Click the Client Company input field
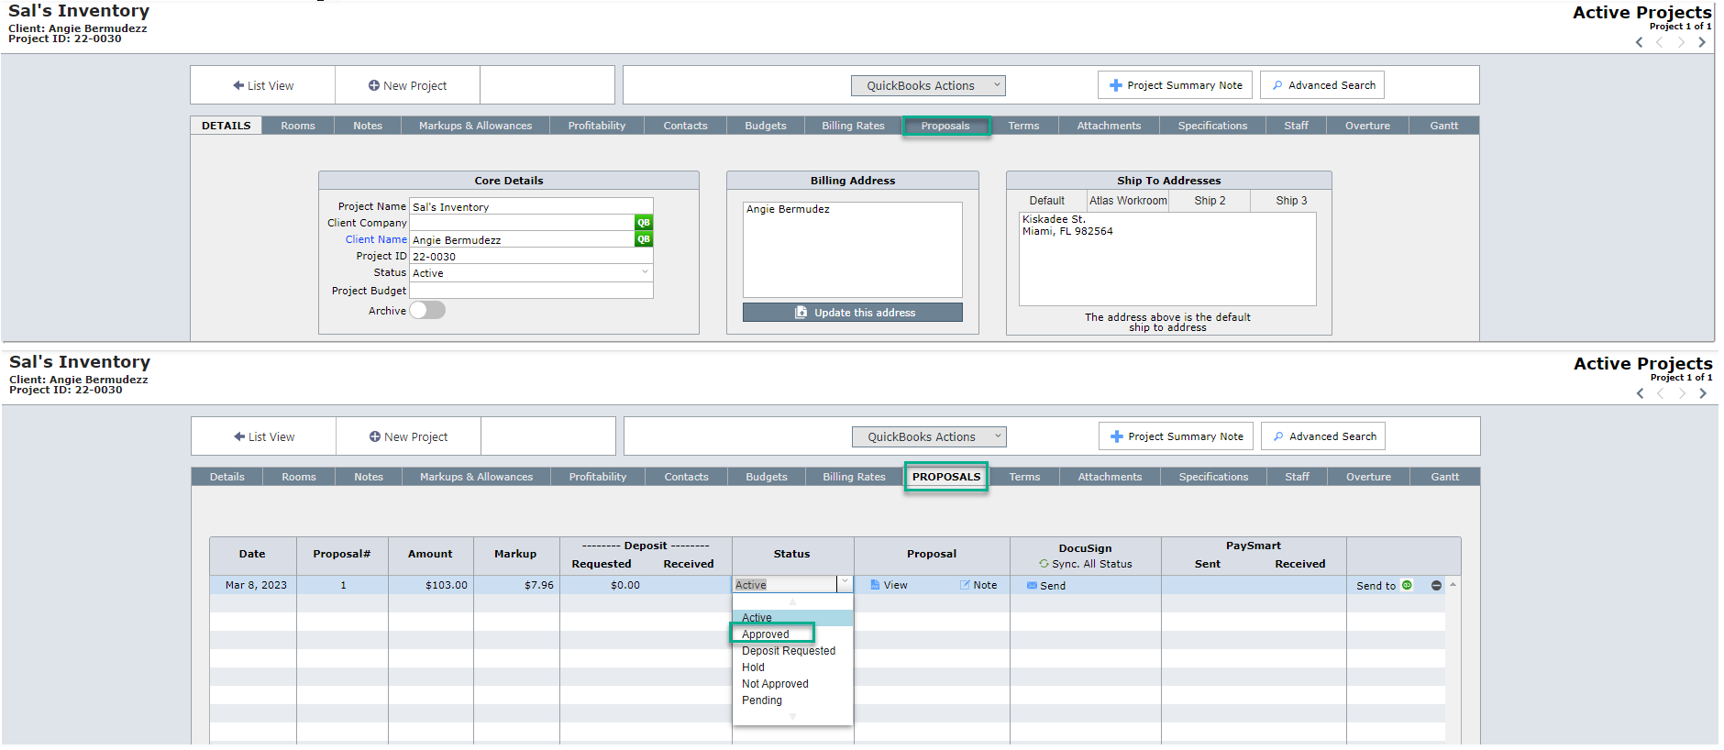This screenshot has height=750, width=1724. click(522, 223)
